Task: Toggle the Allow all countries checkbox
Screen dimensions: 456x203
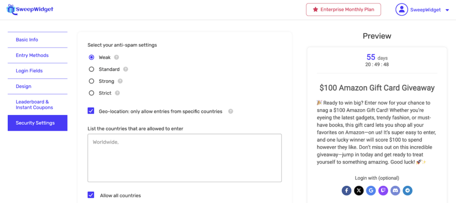Action: tap(91, 195)
